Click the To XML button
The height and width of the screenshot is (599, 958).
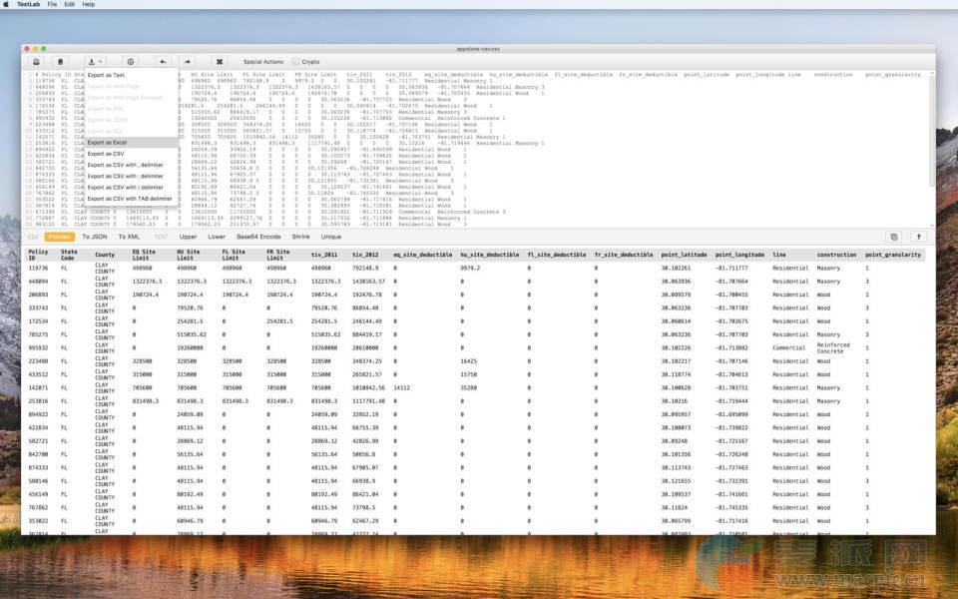click(129, 237)
